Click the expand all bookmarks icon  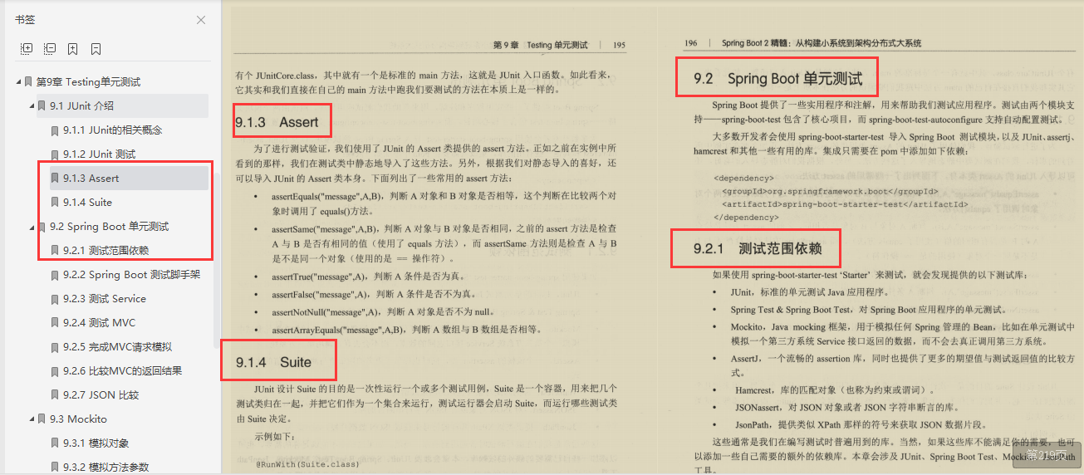[27, 49]
